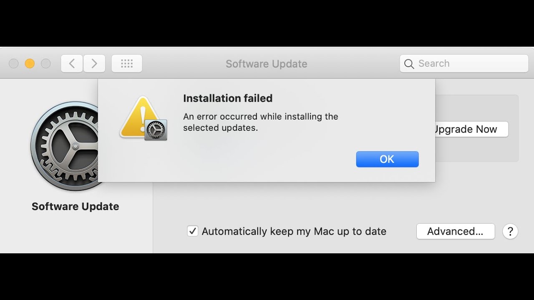Click the magnifying glass search icon
This screenshot has width=534, height=300.
coord(409,64)
